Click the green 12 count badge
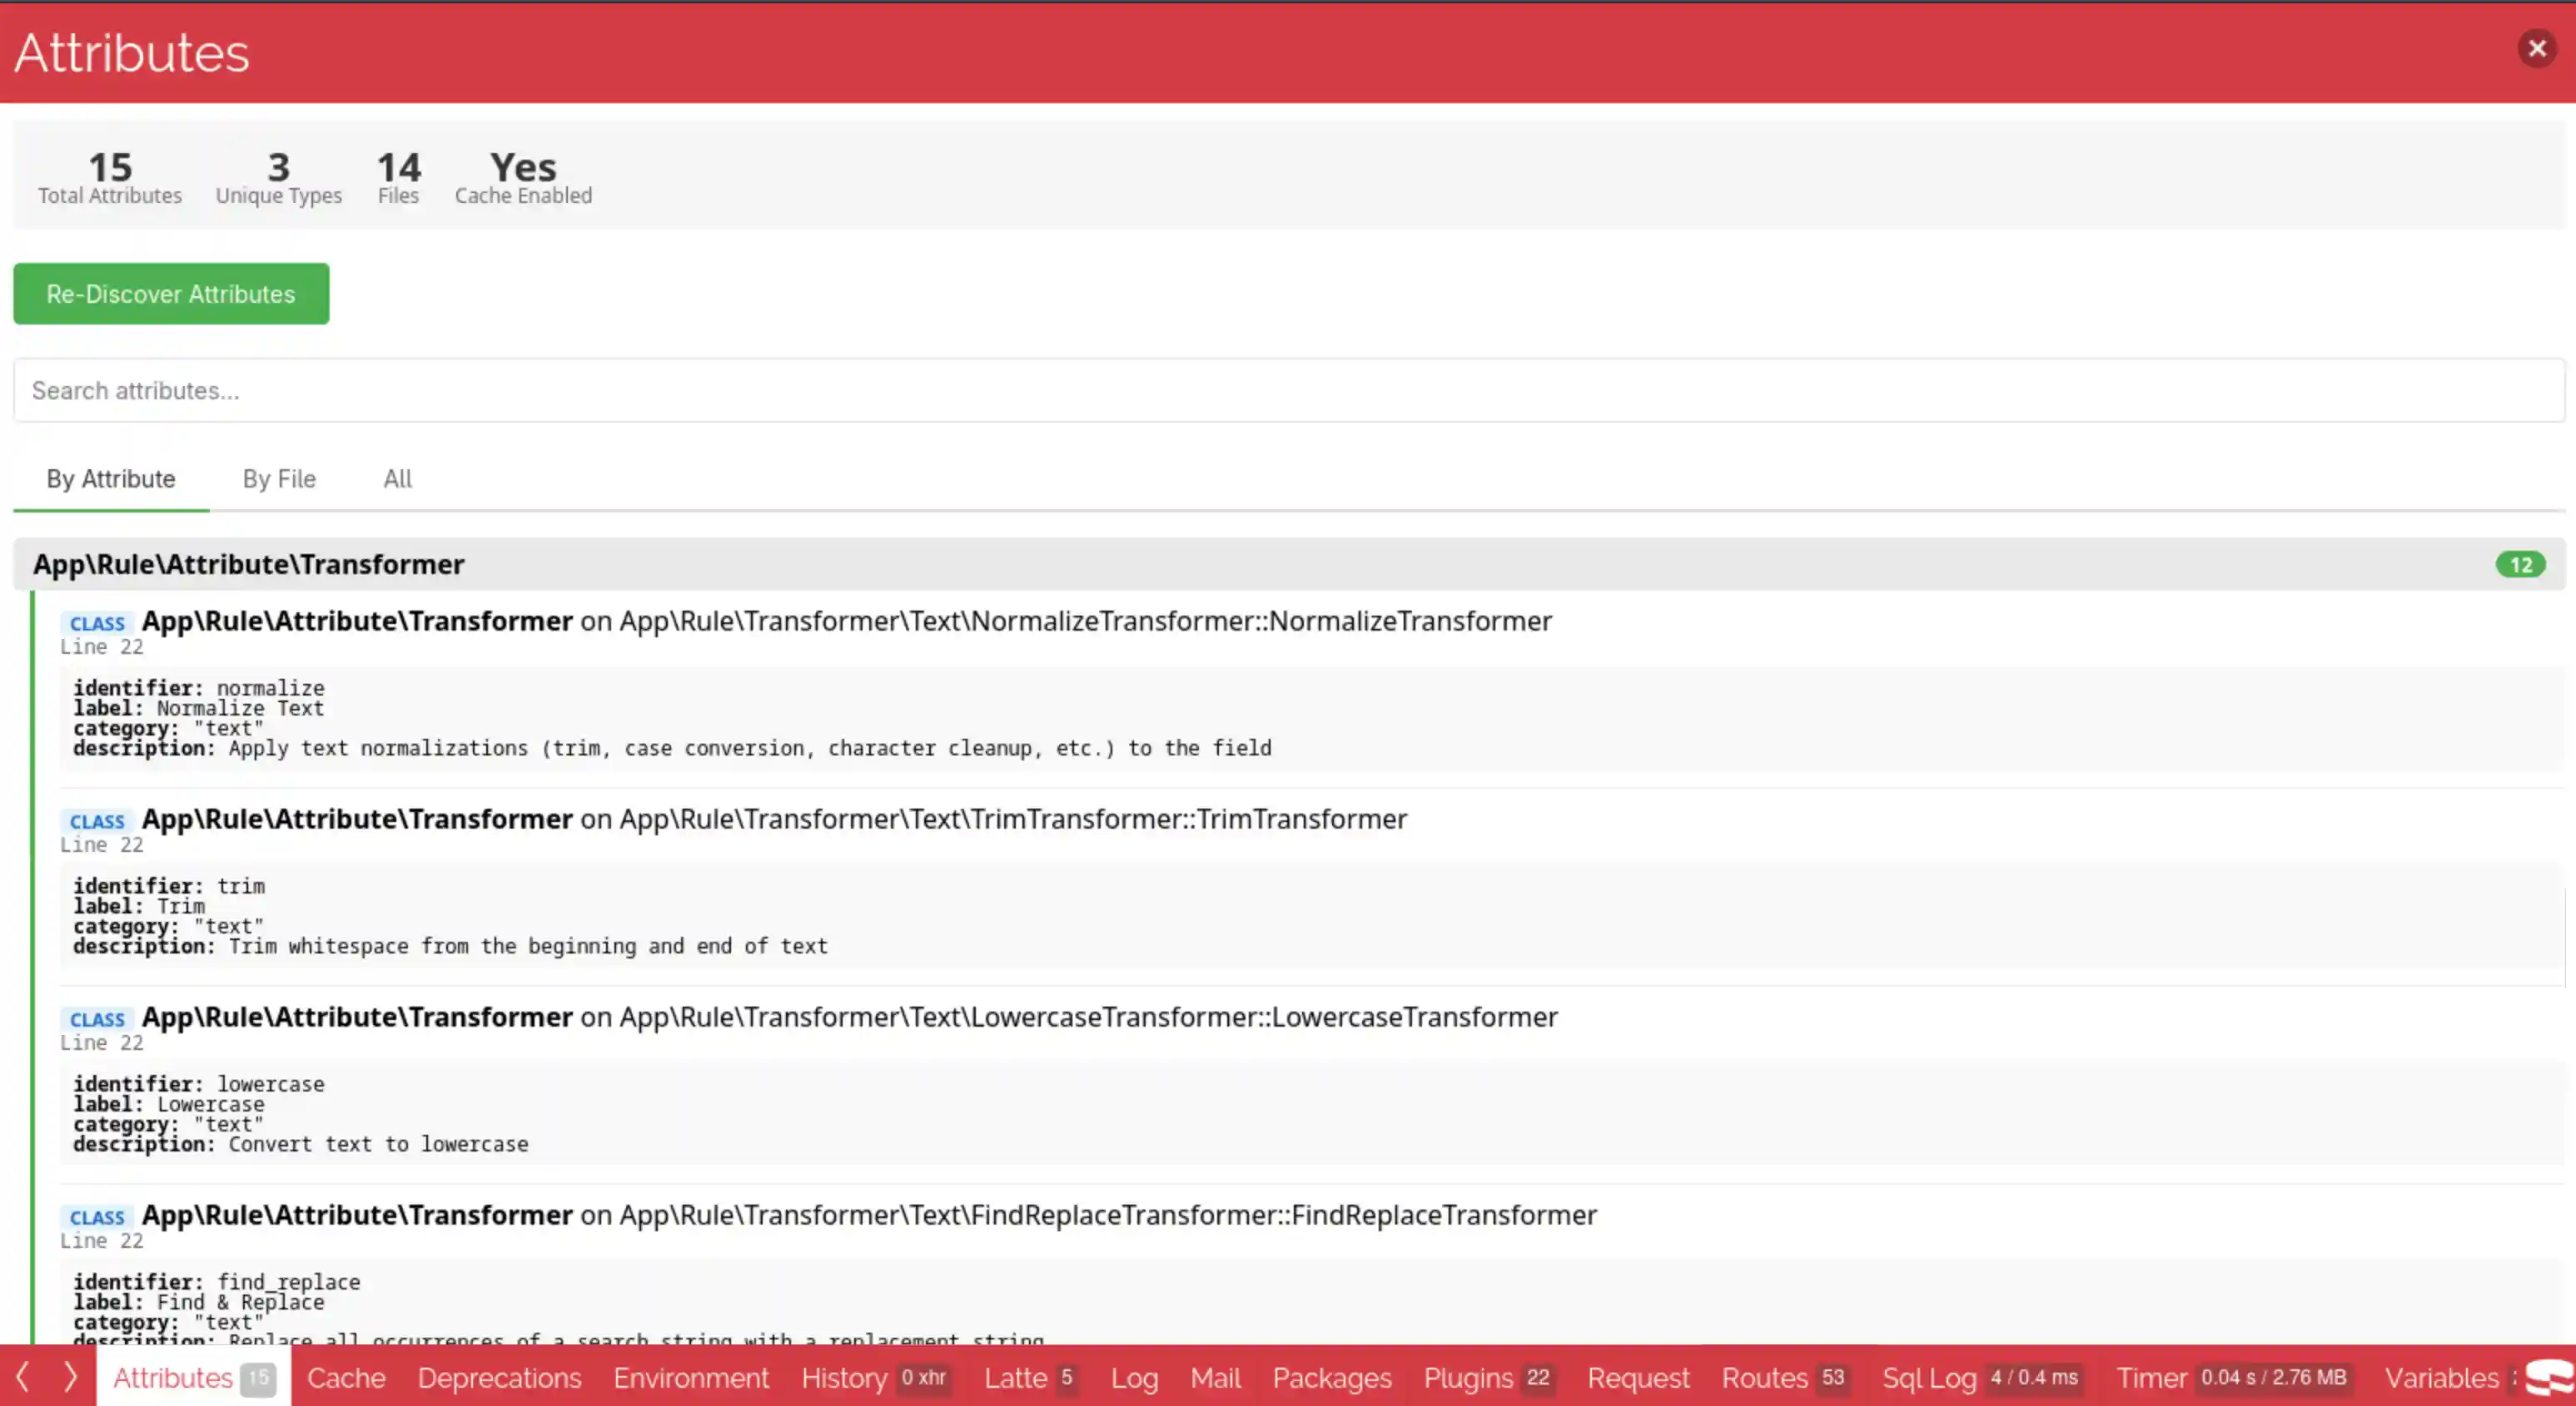Screen dimensions: 2576x1406 pyautogui.click(x=2521, y=563)
